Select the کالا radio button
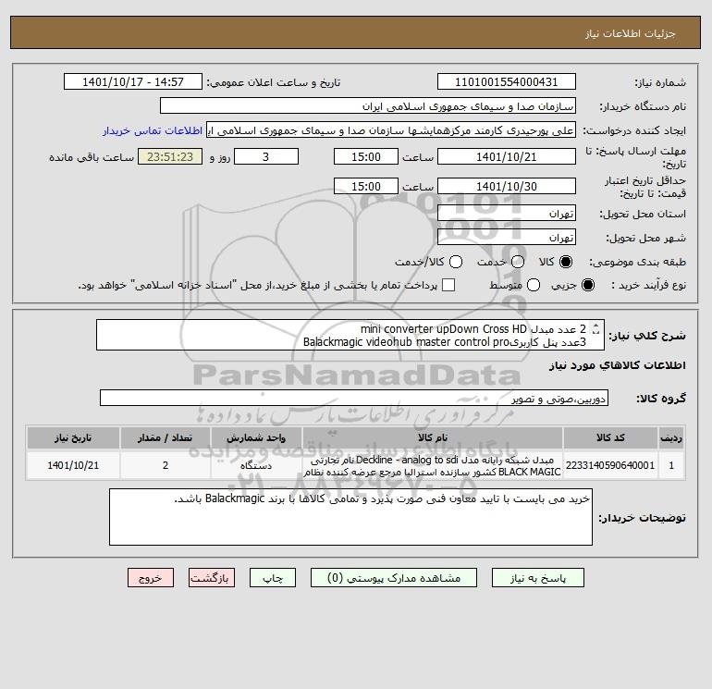Viewport: 712px width, 689px height. (x=566, y=262)
